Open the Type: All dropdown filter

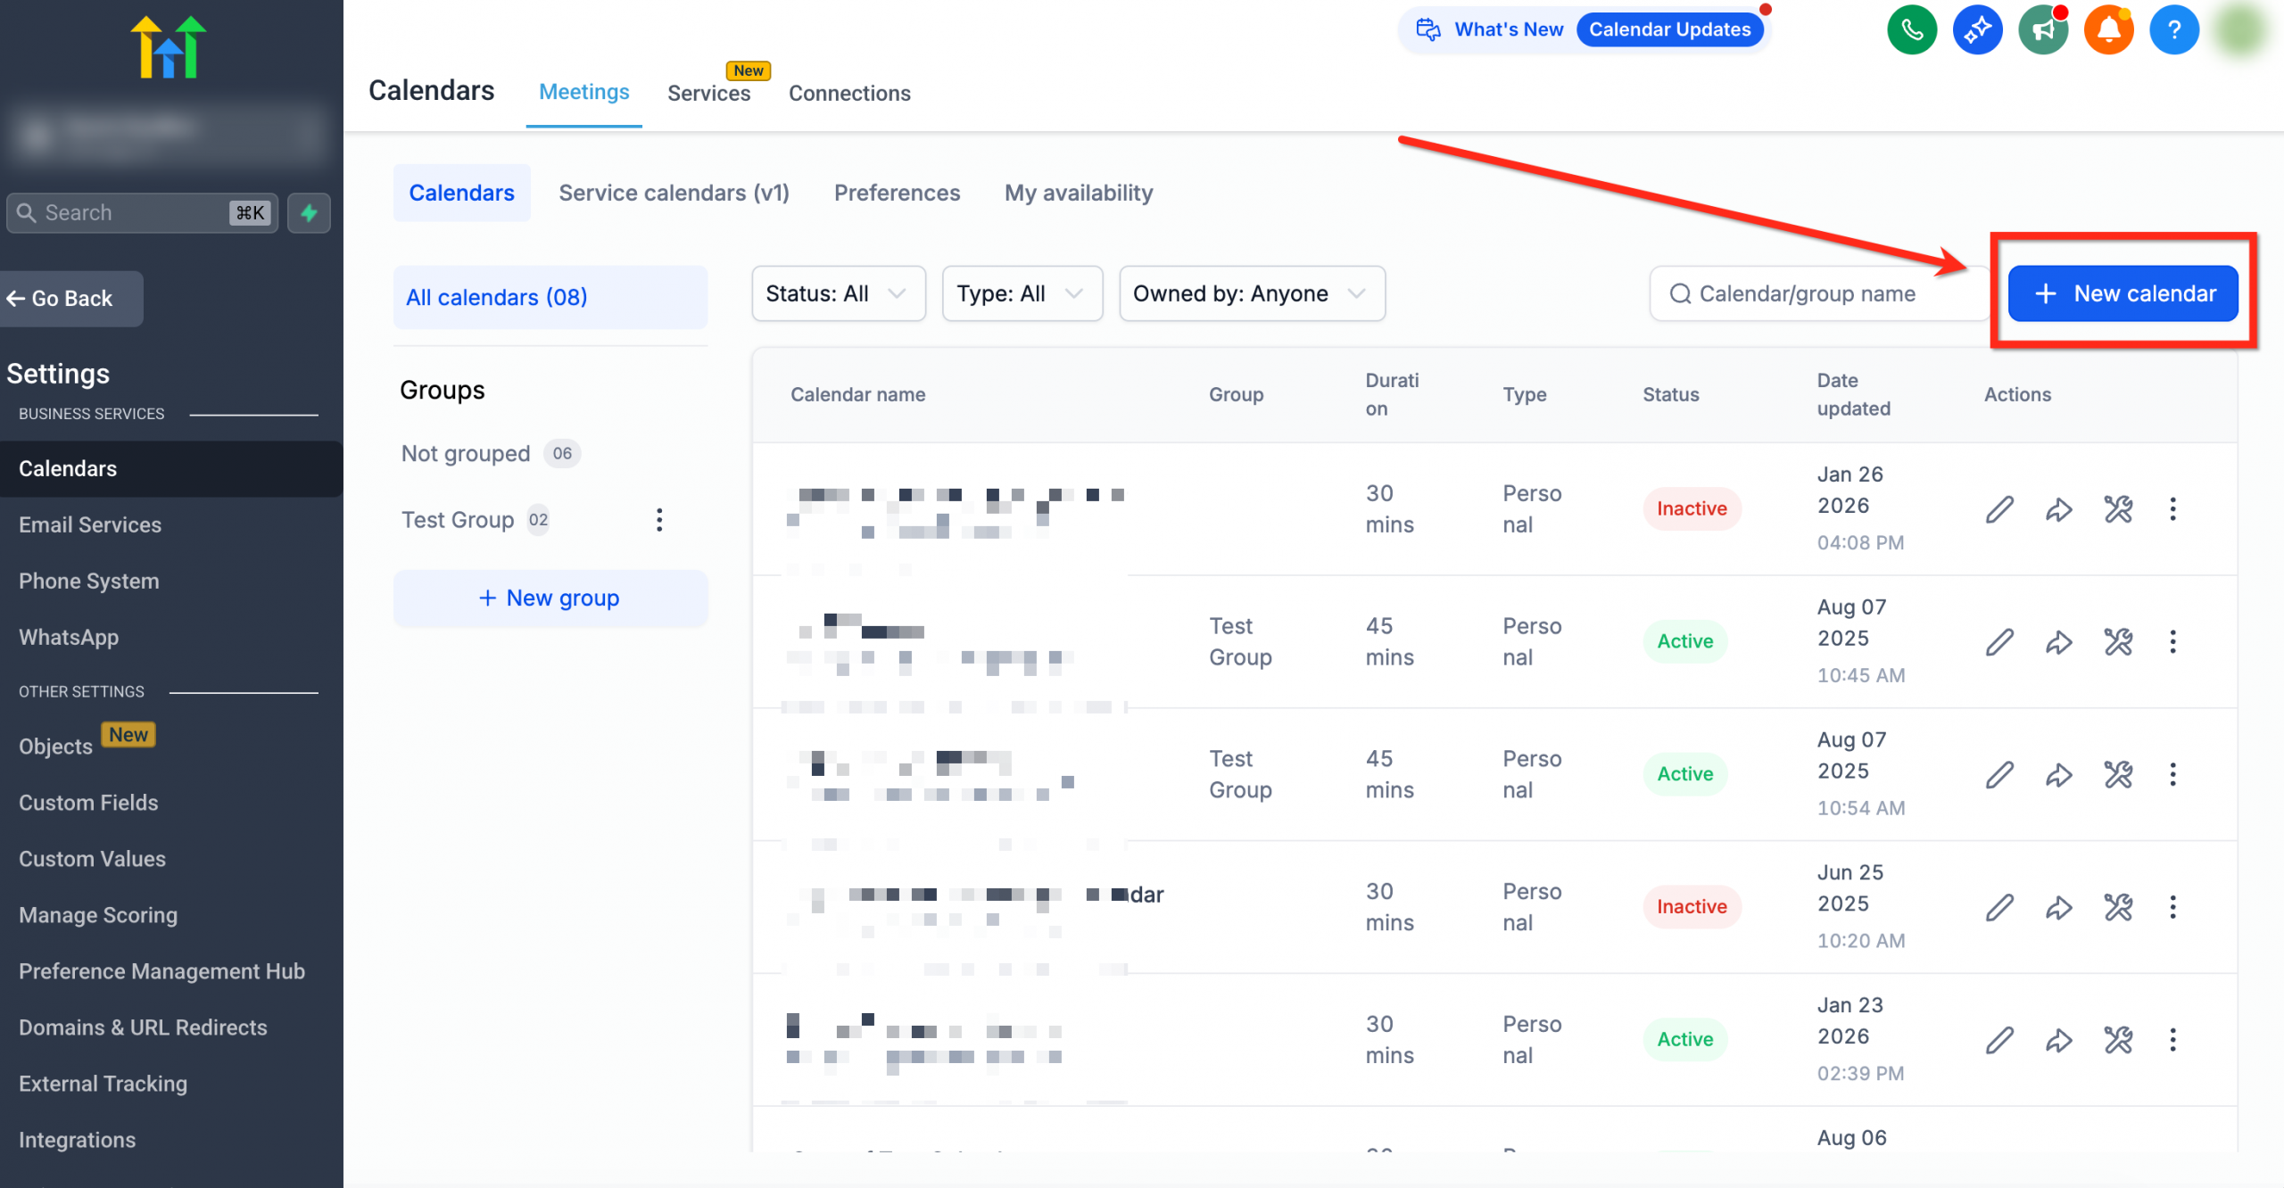pos(1022,293)
